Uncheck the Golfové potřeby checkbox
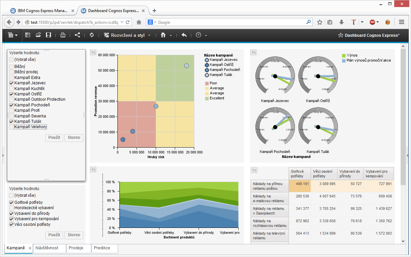The height and width of the screenshot is (257, 411). tap(11, 202)
